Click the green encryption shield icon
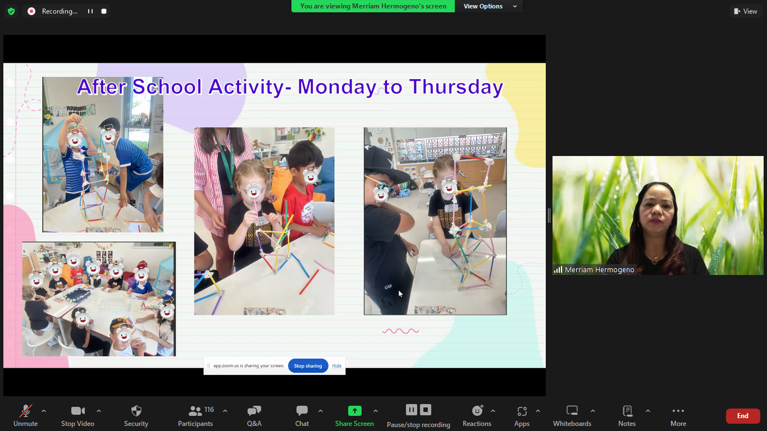Image resolution: width=767 pixels, height=431 pixels. pyautogui.click(x=11, y=11)
